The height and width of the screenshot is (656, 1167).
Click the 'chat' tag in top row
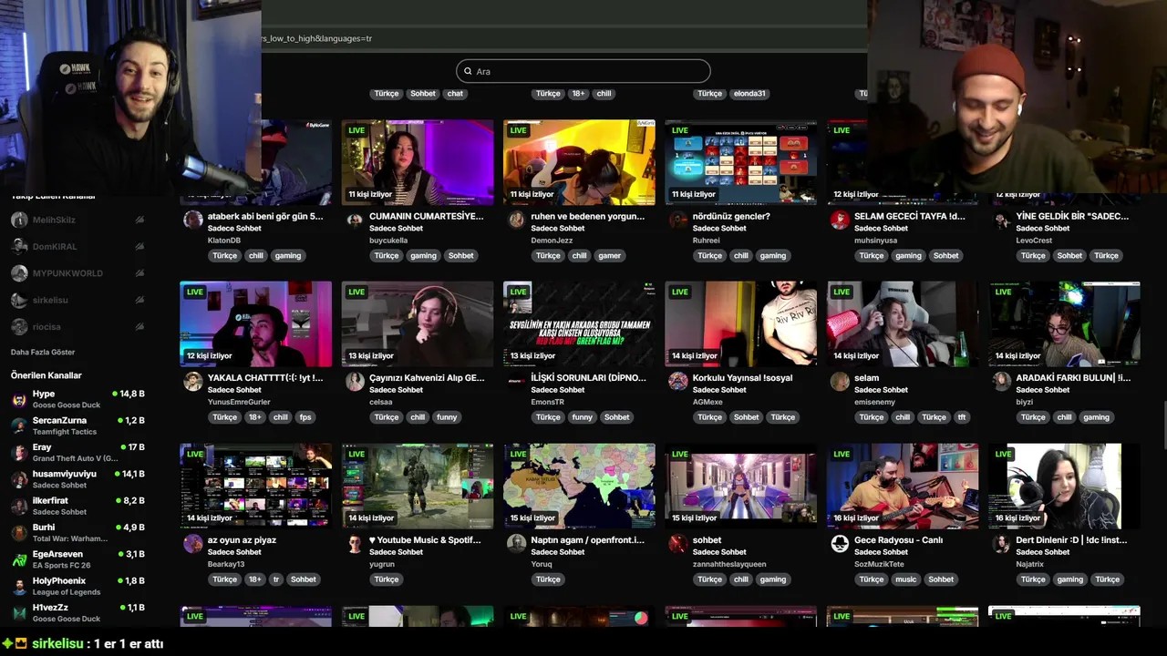455,94
